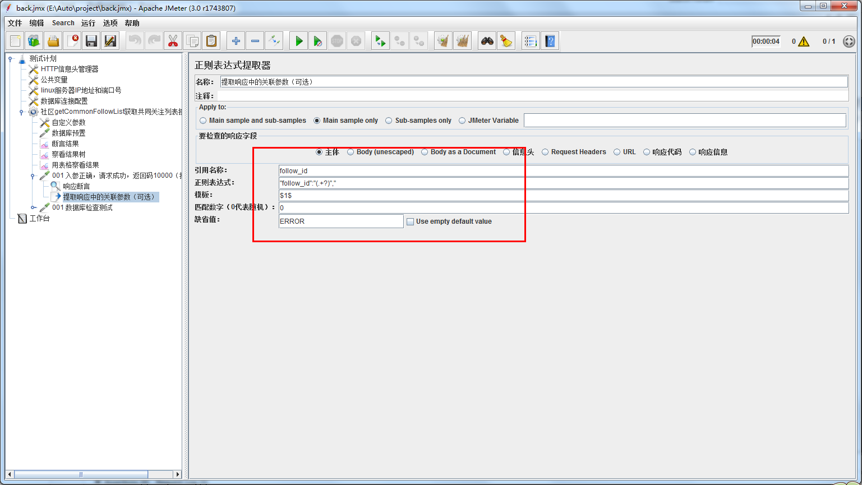Open the 编辑 menu
The image size is (862, 485).
pyautogui.click(x=36, y=23)
